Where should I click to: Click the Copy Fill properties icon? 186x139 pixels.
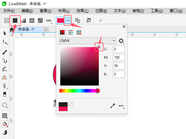tap(78, 21)
